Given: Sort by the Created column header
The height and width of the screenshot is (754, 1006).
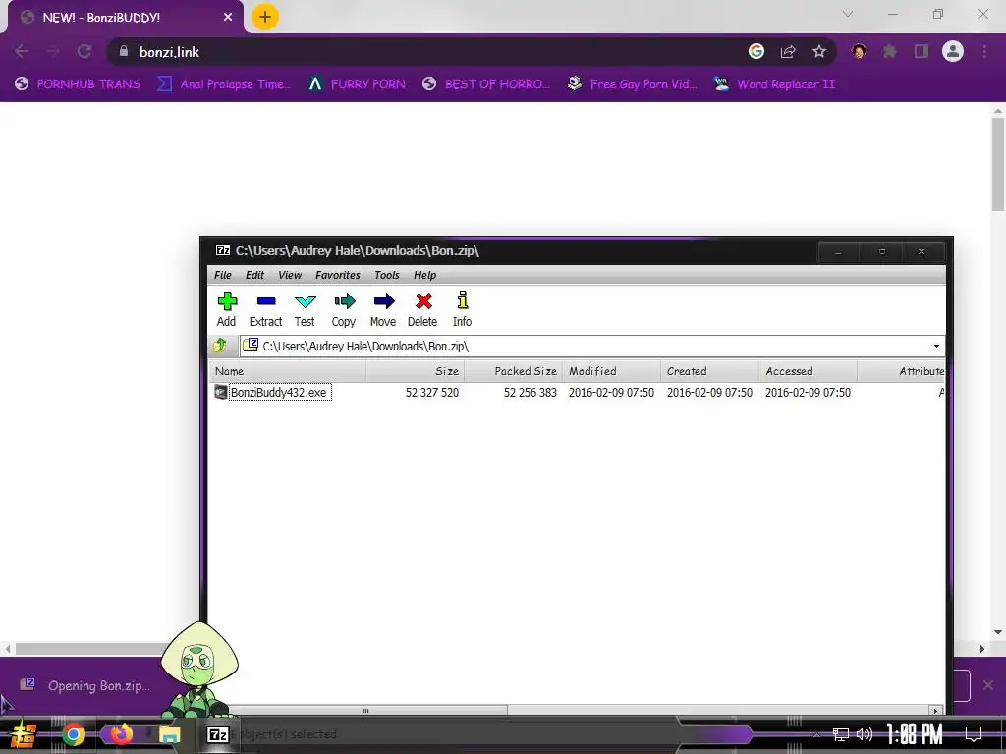Looking at the screenshot, I should pos(709,371).
